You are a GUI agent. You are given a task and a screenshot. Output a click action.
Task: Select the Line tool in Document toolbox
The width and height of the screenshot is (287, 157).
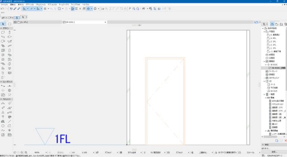click(x=9, y=121)
